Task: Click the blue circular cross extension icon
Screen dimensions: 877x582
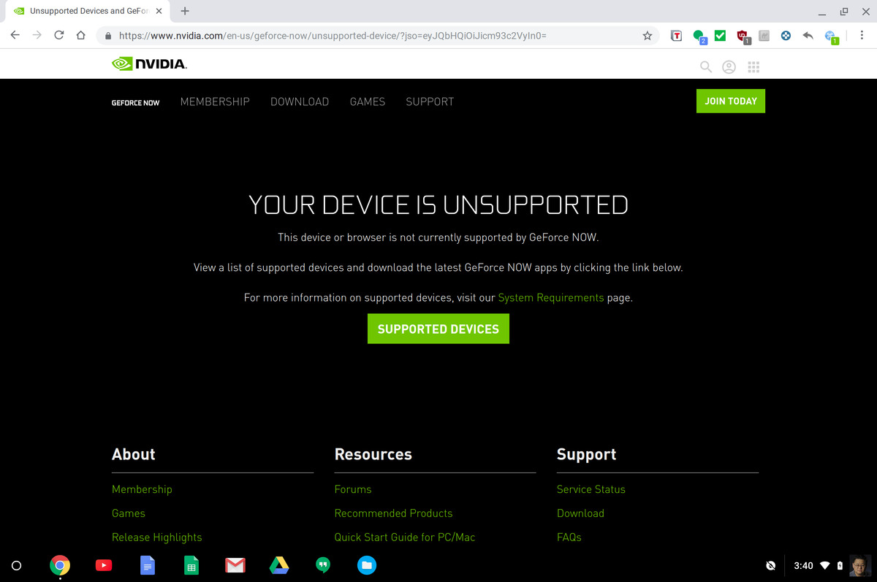Action: coord(786,35)
